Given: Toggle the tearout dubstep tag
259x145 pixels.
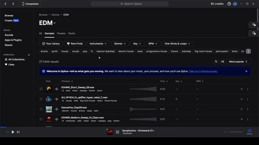Looking at the screenshot, I should (106, 51).
